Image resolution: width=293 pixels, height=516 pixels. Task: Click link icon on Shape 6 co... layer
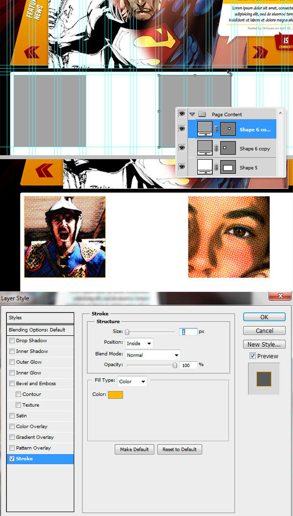click(216, 129)
